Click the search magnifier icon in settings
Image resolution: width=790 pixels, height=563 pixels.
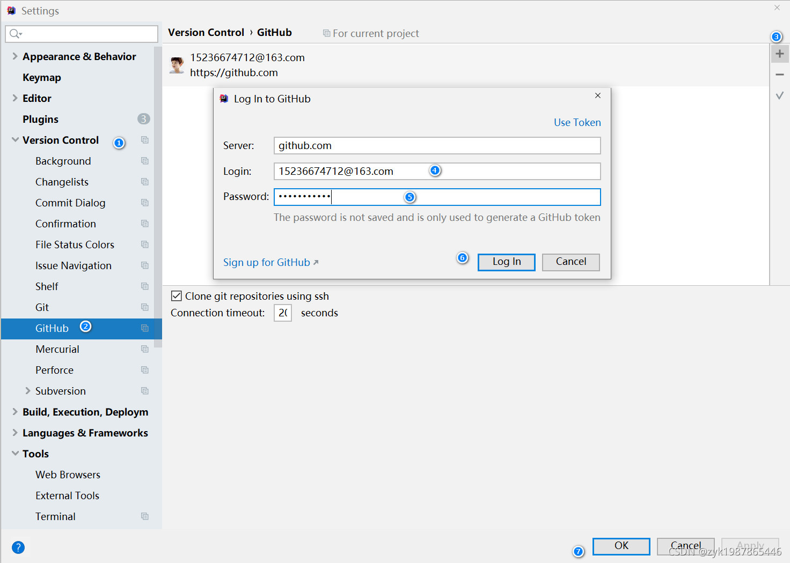(14, 34)
